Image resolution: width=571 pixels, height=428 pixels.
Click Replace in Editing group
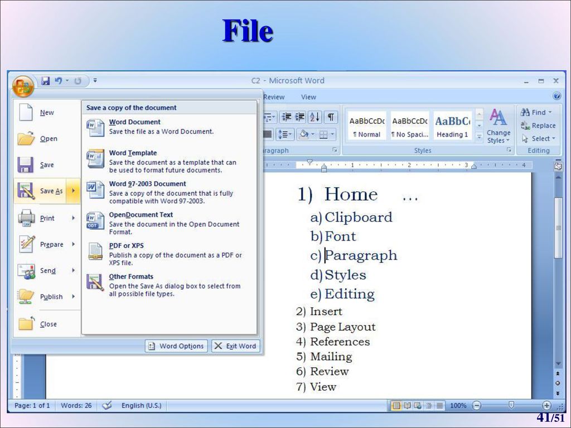[538, 125]
